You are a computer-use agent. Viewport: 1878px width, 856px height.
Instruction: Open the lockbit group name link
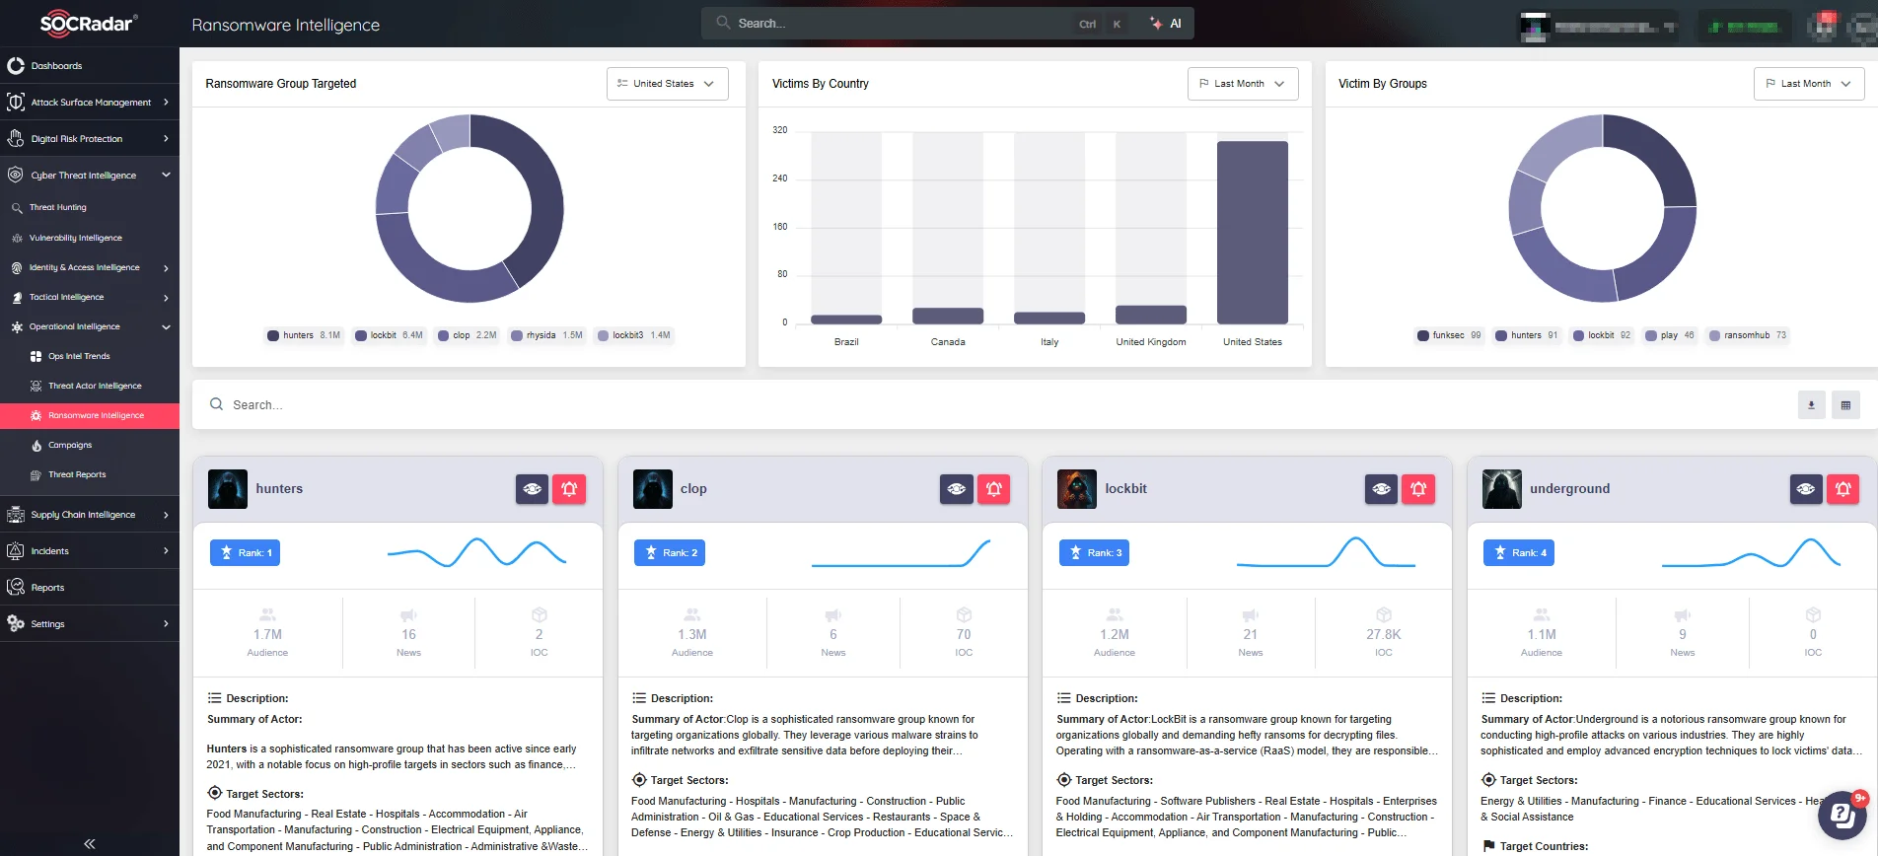[1125, 489]
